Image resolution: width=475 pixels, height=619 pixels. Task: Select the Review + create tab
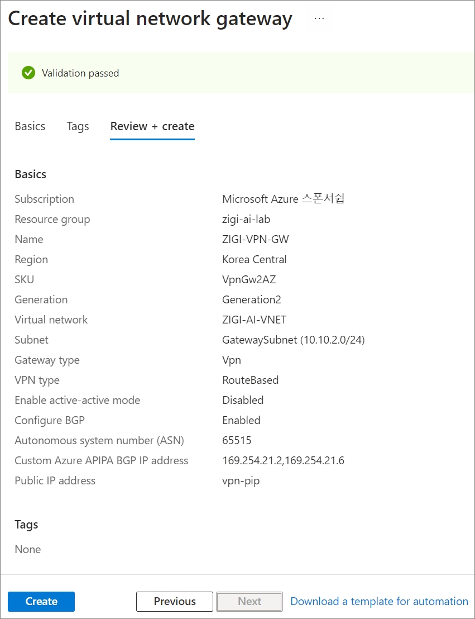[152, 126]
